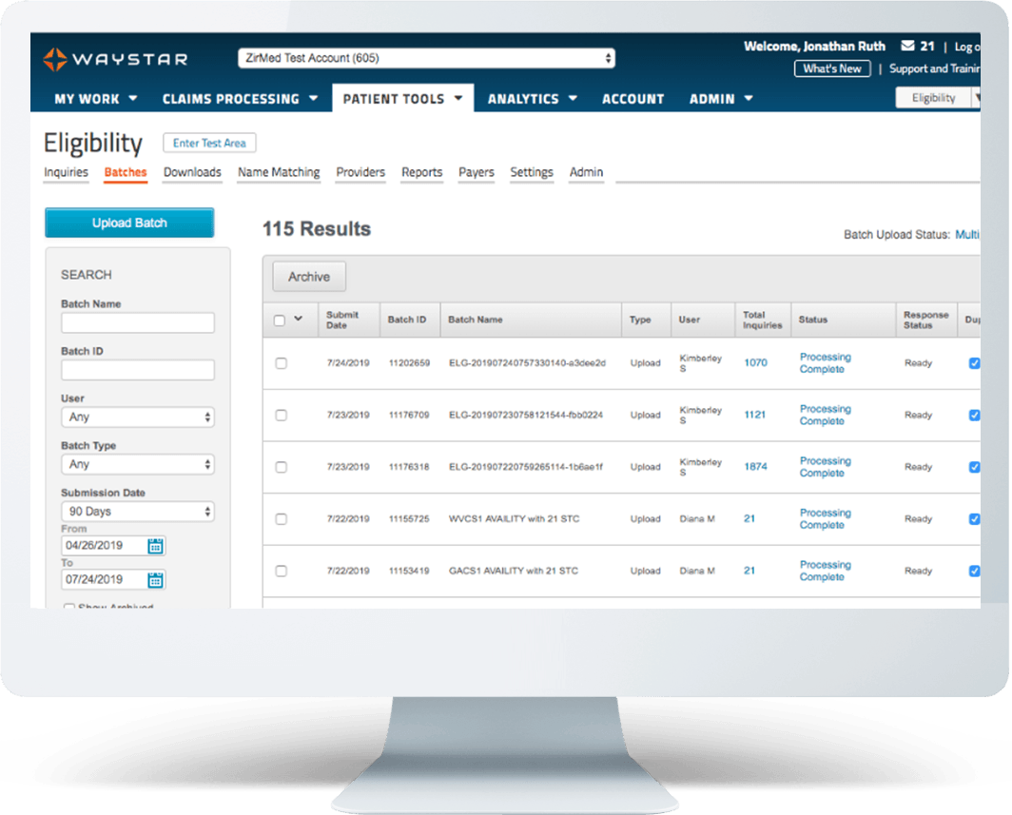Click the Upload Batch button
The width and height of the screenshot is (1012, 815).
pyautogui.click(x=129, y=223)
